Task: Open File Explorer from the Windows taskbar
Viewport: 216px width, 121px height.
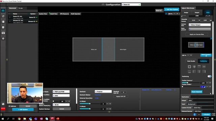Action: (25, 119)
